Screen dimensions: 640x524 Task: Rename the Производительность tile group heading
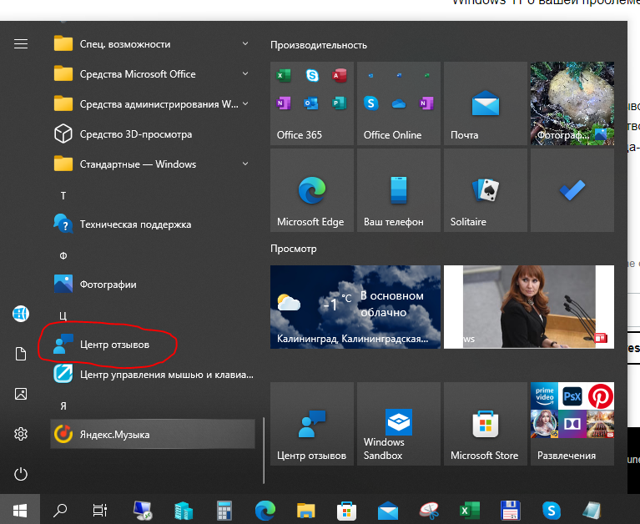319,45
